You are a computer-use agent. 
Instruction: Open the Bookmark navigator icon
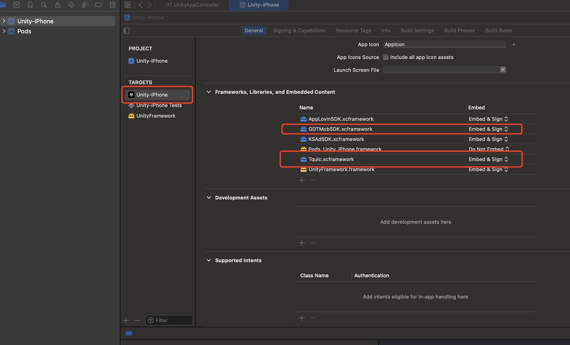click(x=30, y=5)
